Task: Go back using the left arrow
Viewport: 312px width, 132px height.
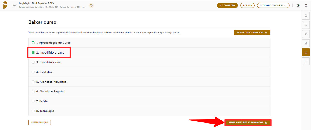Action: [x=14, y=5]
